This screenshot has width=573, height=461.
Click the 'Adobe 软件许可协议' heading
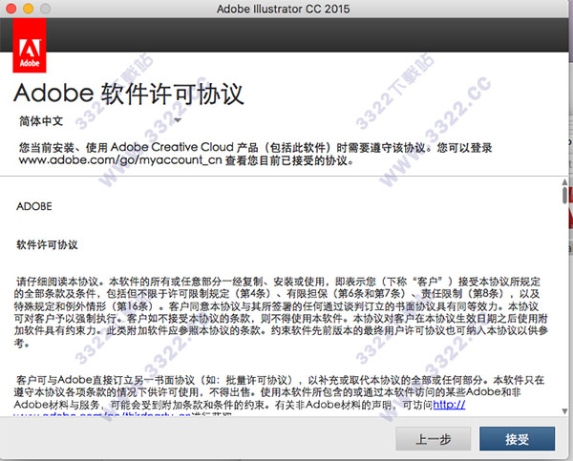click(129, 94)
